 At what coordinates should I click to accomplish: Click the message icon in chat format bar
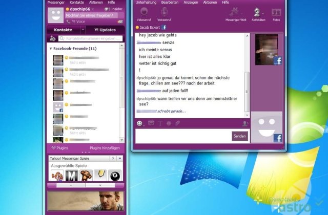point(151,123)
